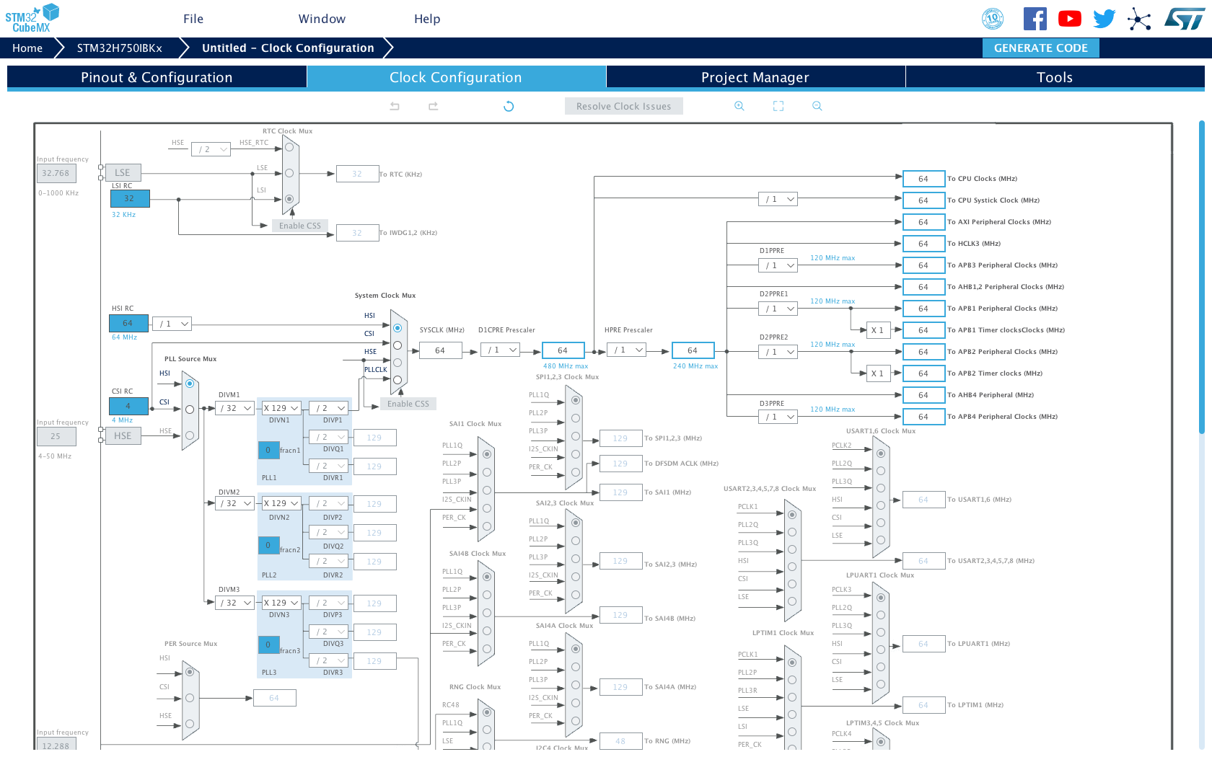Select PLL1Q in SAI1 Clock Mux

coord(487,454)
